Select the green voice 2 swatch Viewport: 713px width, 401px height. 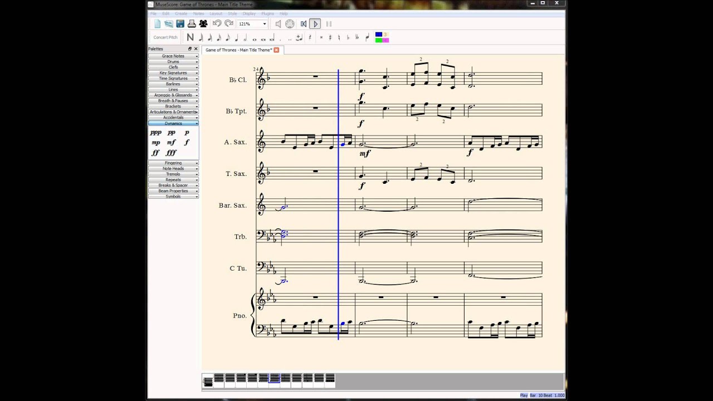pyautogui.click(x=379, y=40)
